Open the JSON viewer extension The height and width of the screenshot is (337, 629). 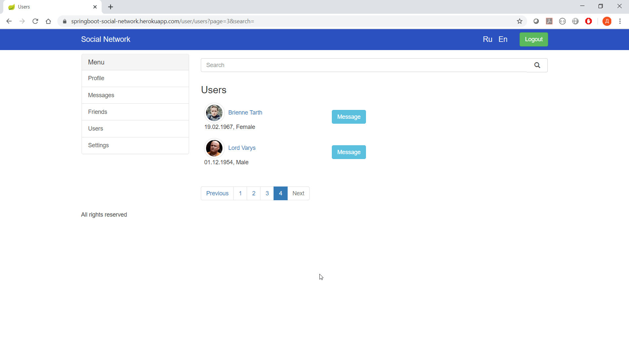(x=562, y=21)
